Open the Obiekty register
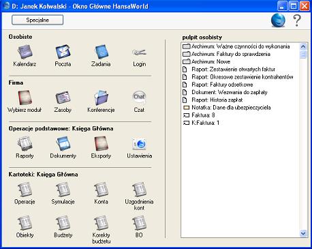This screenshot has height=249, width=312. click(x=25, y=223)
